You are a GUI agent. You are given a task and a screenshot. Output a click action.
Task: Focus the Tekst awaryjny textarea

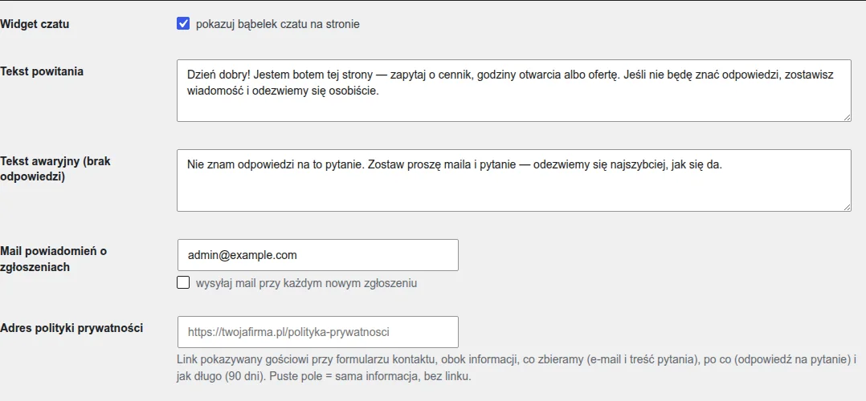pyautogui.click(x=513, y=180)
